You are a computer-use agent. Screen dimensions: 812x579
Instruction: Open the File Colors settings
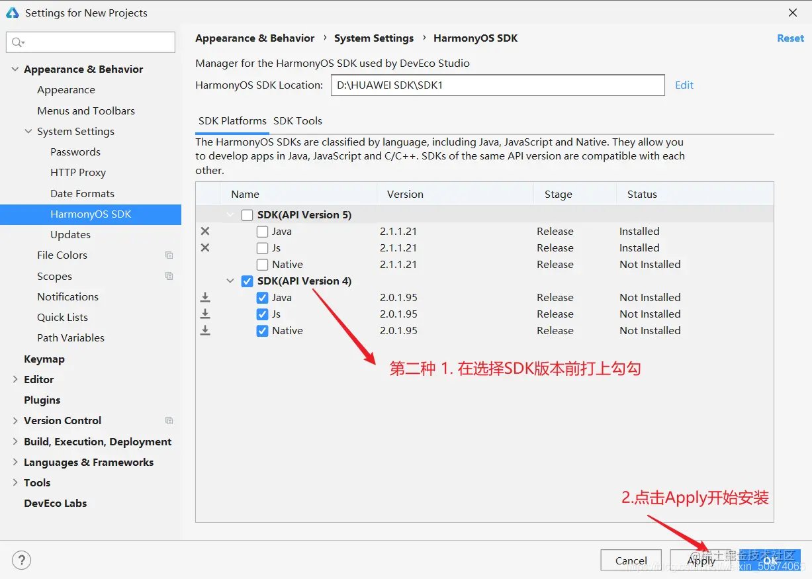[x=62, y=255]
